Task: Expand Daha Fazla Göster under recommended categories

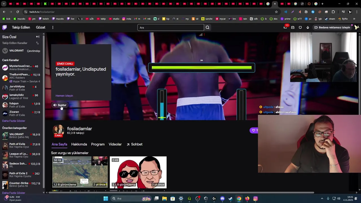Action: 14,193
